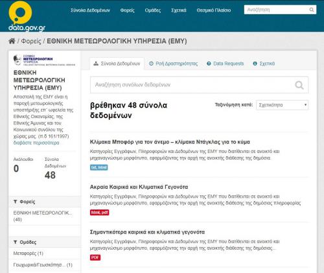
Task: Open the Κλίμακα Μποφόρ dataset
Action: (x=170, y=142)
